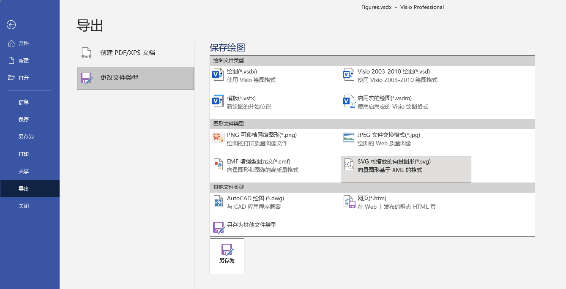Click the Visio 2003-2010 绘图 file icon
The image size is (566, 289).
point(348,75)
